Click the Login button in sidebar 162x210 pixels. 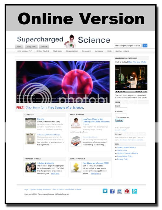click(x=119, y=120)
